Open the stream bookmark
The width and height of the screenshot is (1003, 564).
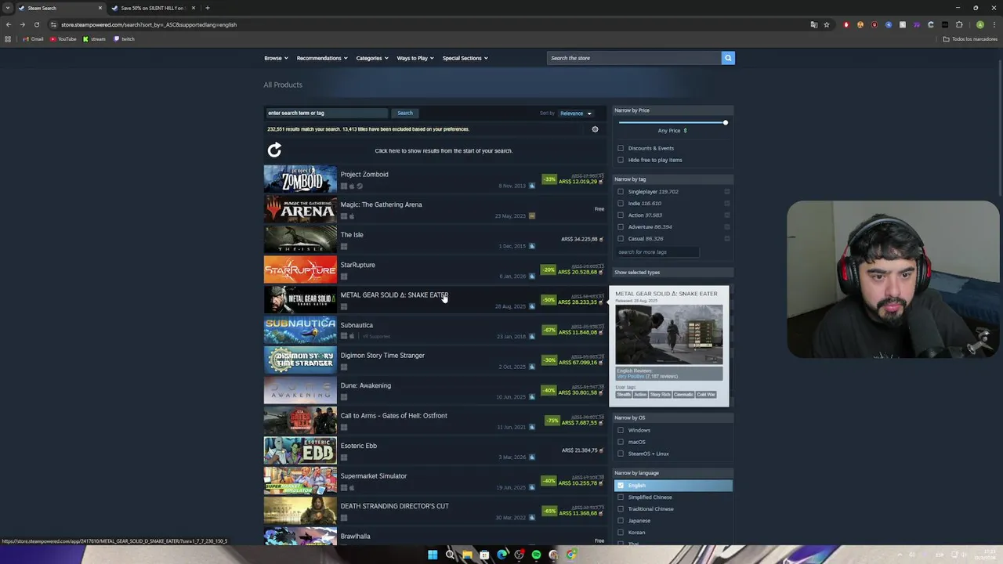[95, 39]
